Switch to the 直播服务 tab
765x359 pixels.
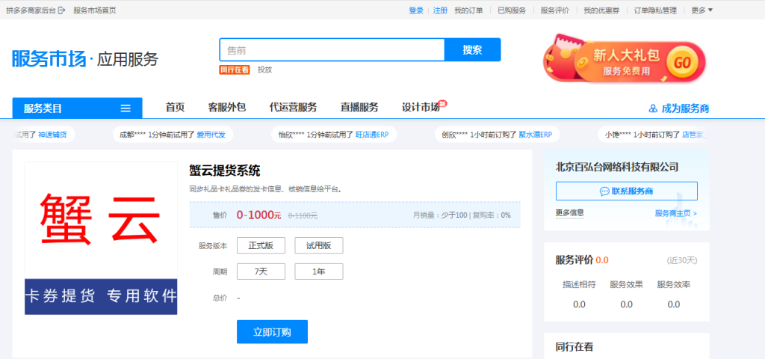(x=359, y=108)
